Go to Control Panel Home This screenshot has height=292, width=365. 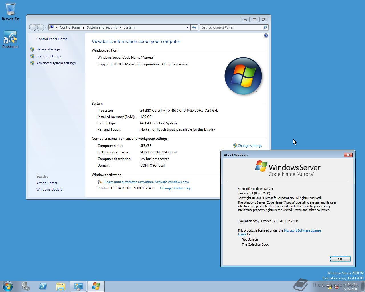52,39
